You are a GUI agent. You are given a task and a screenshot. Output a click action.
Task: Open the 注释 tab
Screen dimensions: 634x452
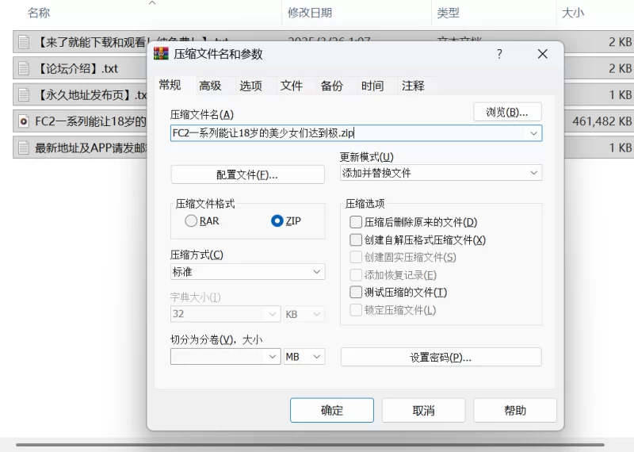[413, 86]
